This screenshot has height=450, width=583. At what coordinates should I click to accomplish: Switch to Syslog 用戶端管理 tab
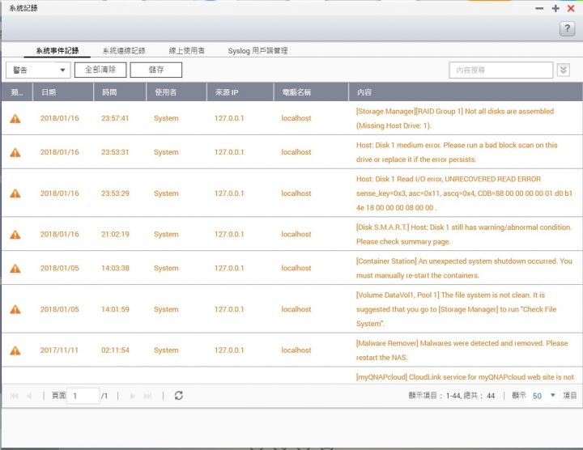(x=257, y=50)
